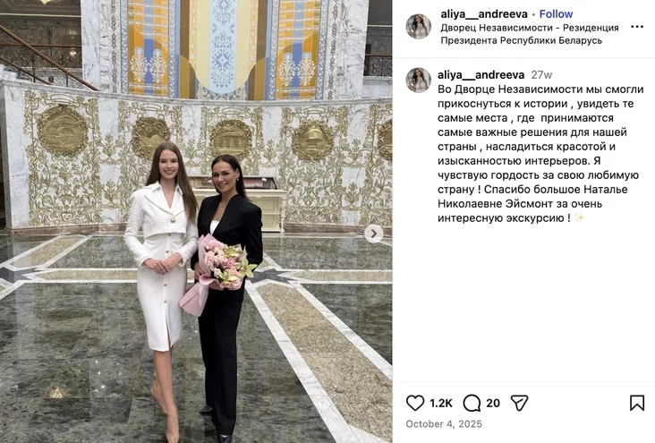
Task: Click the sparkle emoji ending the caption
Action: coord(579,217)
